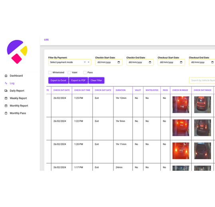Check the Pass filter checkbox
The image size is (215, 207).
(x=85, y=72)
